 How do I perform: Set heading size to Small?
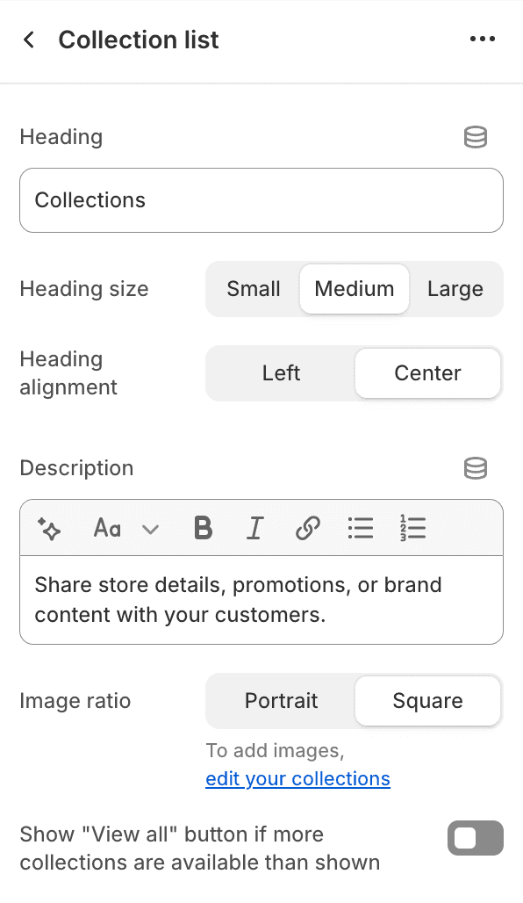point(253,289)
